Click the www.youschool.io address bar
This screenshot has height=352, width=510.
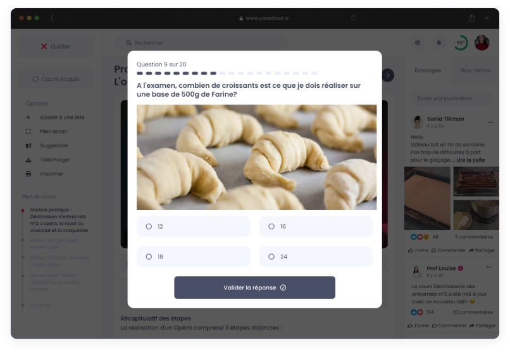coord(268,18)
